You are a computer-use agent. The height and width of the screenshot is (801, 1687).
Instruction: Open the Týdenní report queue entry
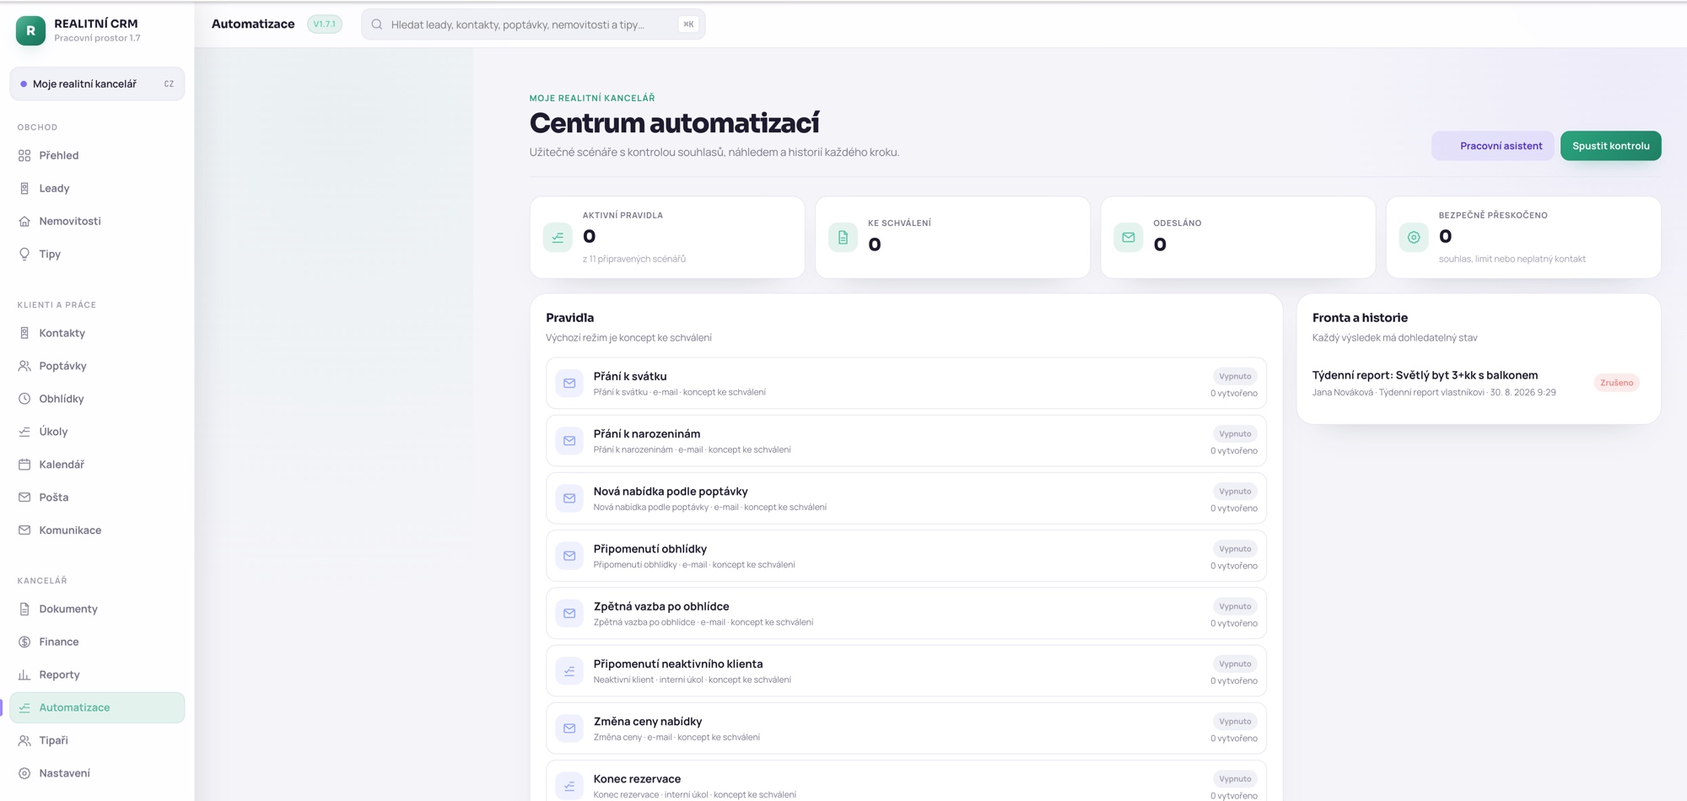(1478, 383)
